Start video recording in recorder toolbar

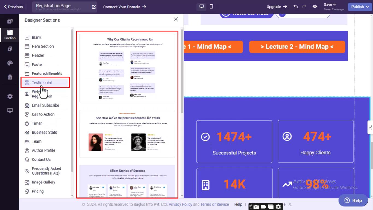pyautogui.click(x=263, y=207)
